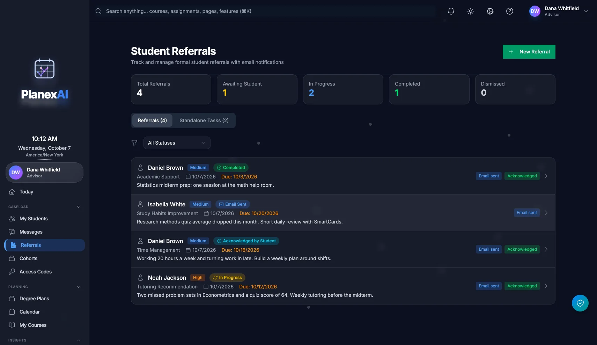Open Daniel Brown Academic Support referral chevron
The width and height of the screenshot is (597, 345).
546,176
